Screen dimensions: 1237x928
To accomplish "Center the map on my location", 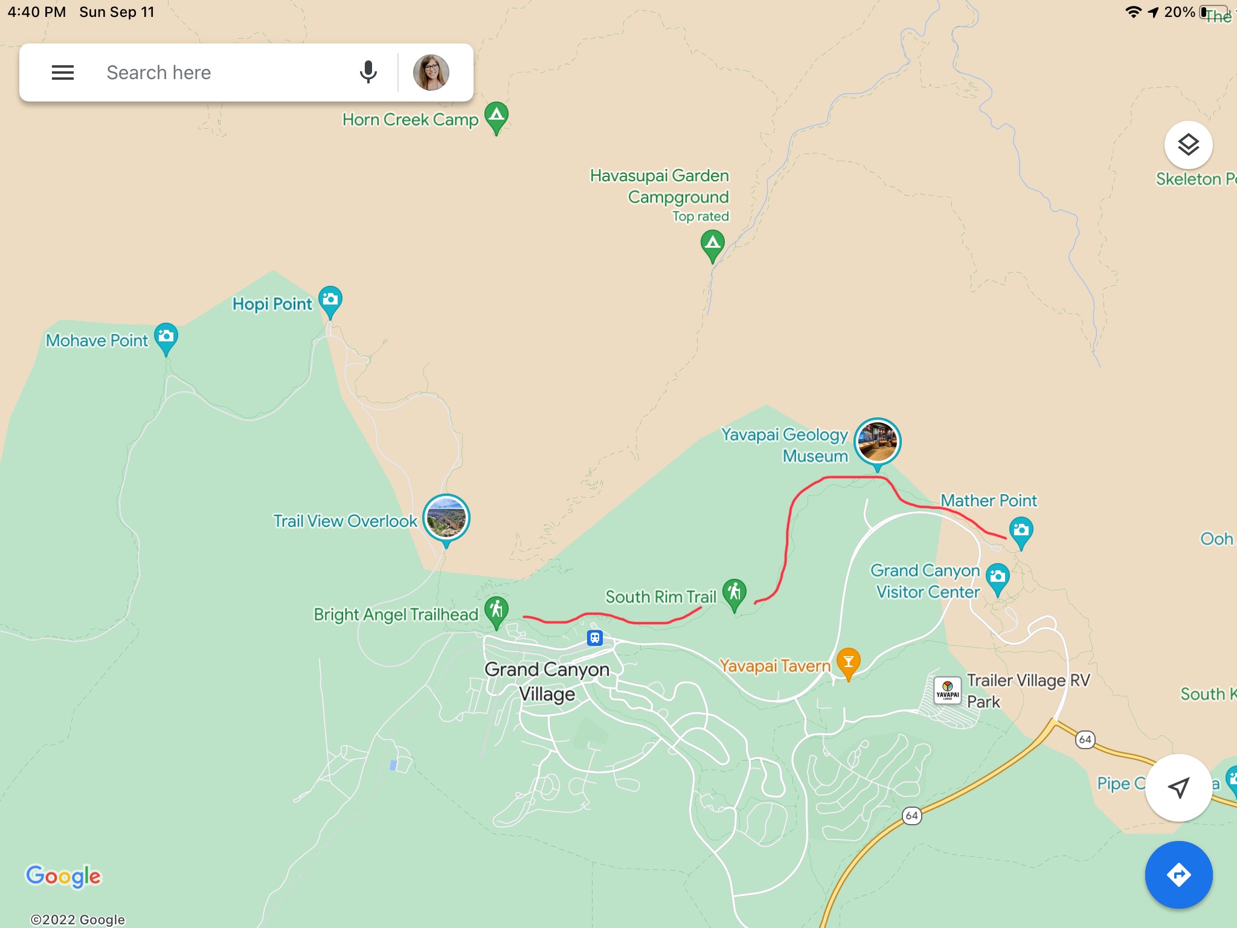I will (1178, 787).
